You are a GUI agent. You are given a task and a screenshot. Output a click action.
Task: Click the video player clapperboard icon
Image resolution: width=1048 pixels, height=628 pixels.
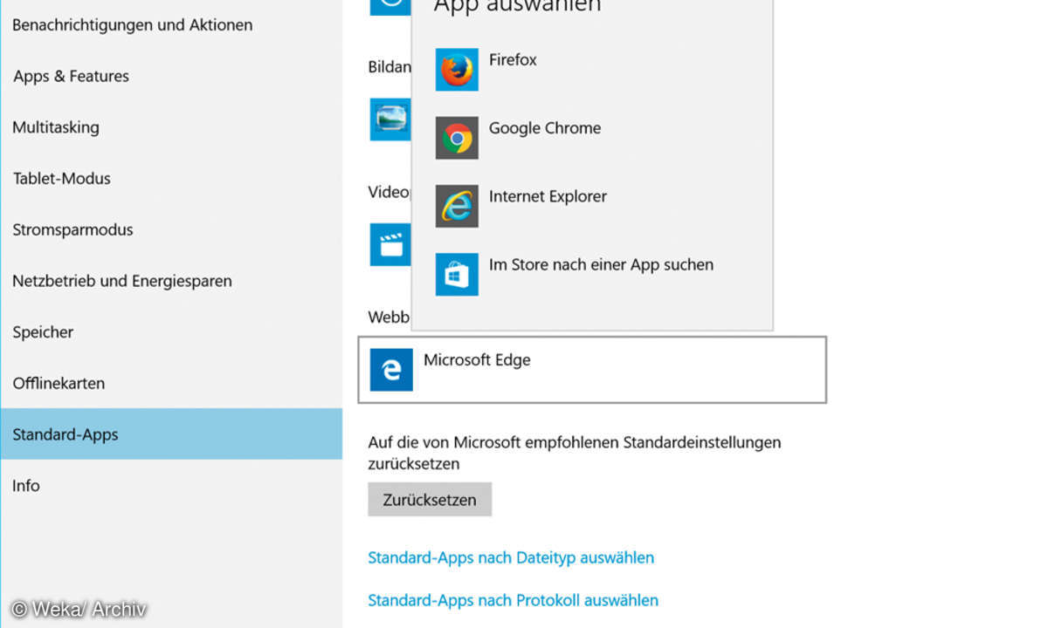coord(390,244)
